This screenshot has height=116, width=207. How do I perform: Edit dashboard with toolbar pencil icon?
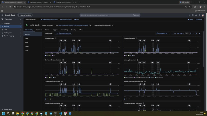point(200,33)
